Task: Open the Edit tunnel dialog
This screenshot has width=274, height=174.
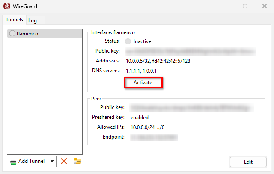Action: tap(248, 162)
